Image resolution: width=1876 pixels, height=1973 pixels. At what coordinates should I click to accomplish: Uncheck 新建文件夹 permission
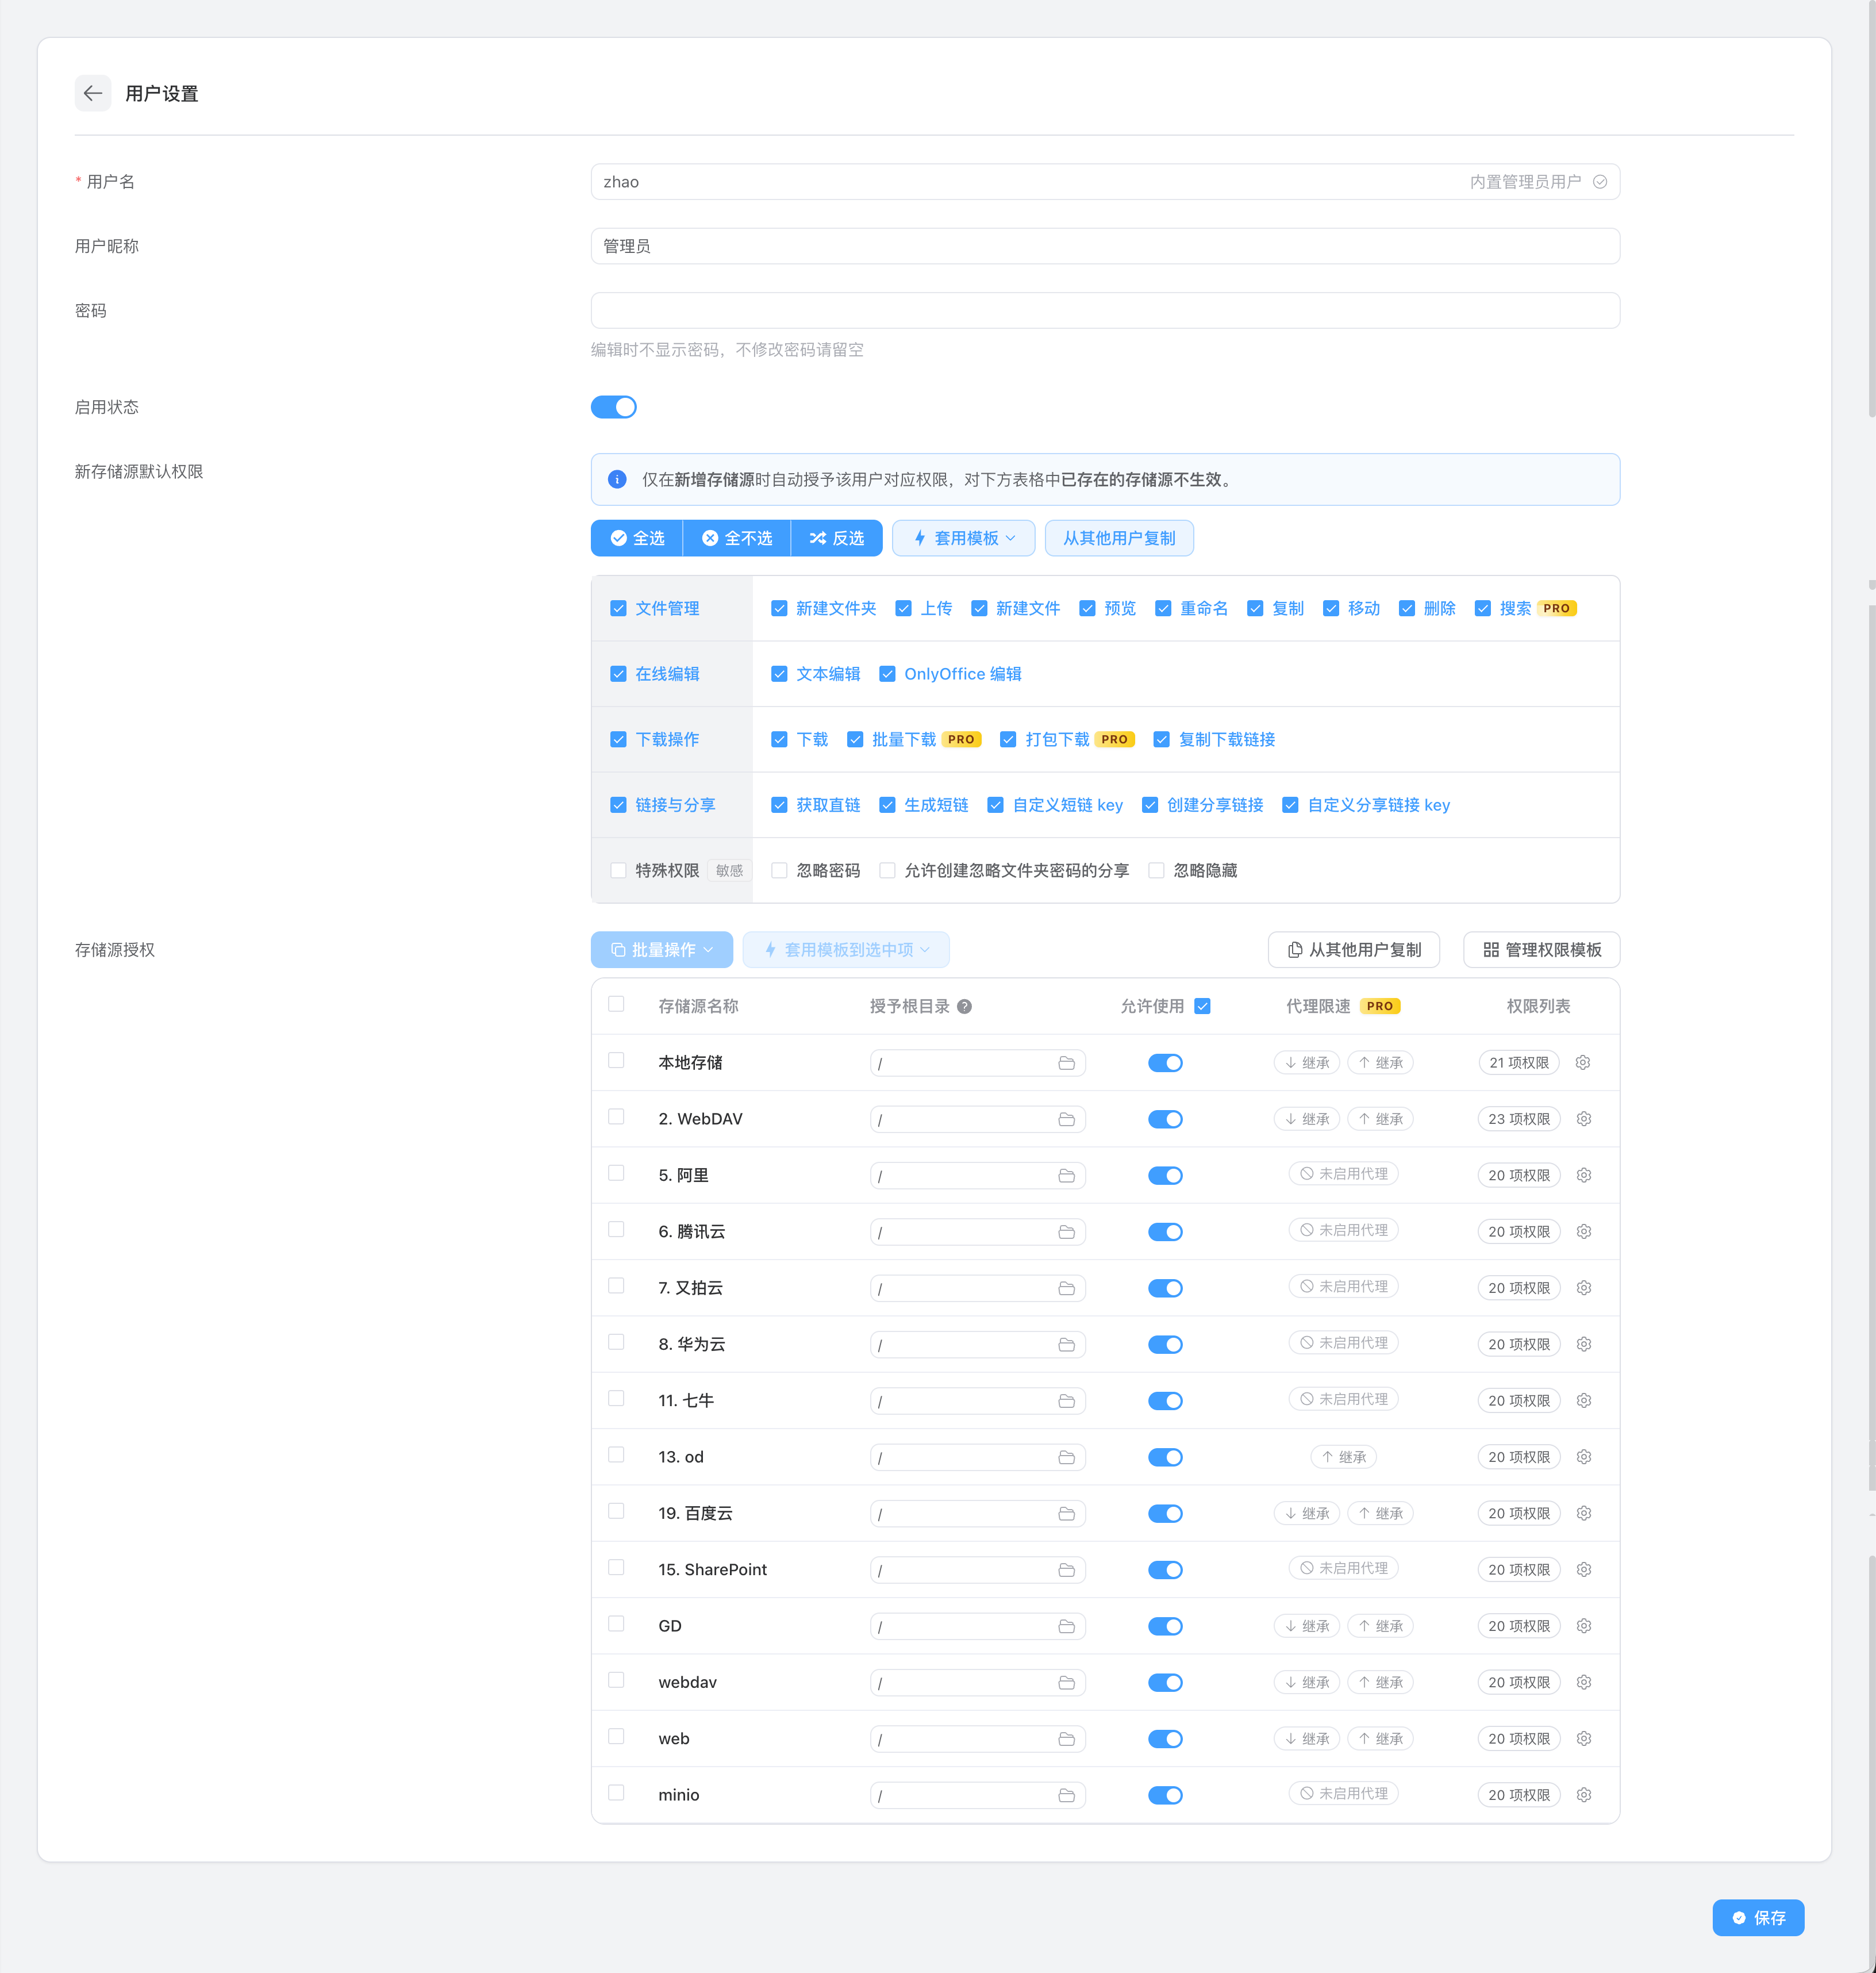[x=779, y=608]
